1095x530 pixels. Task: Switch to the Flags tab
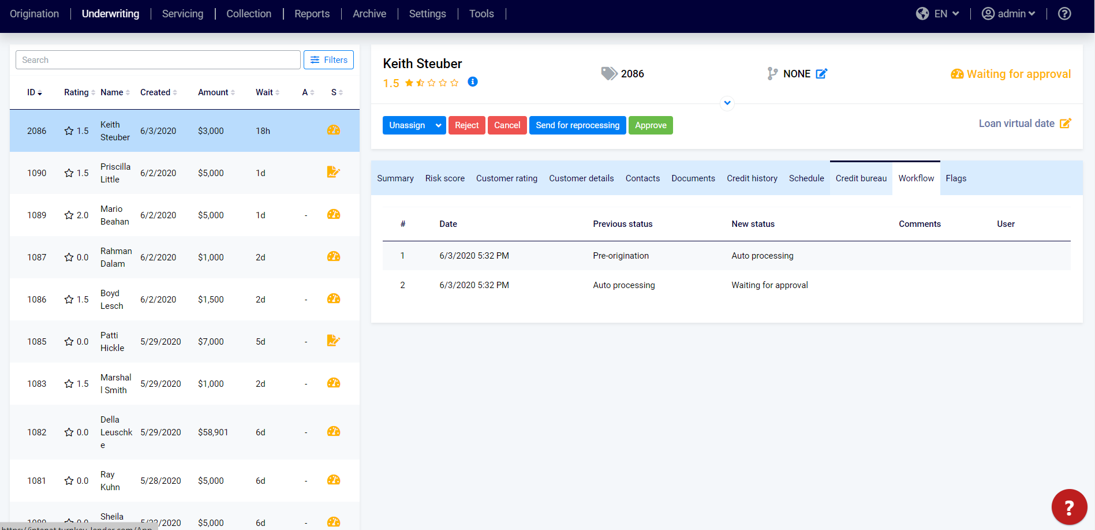click(956, 178)
